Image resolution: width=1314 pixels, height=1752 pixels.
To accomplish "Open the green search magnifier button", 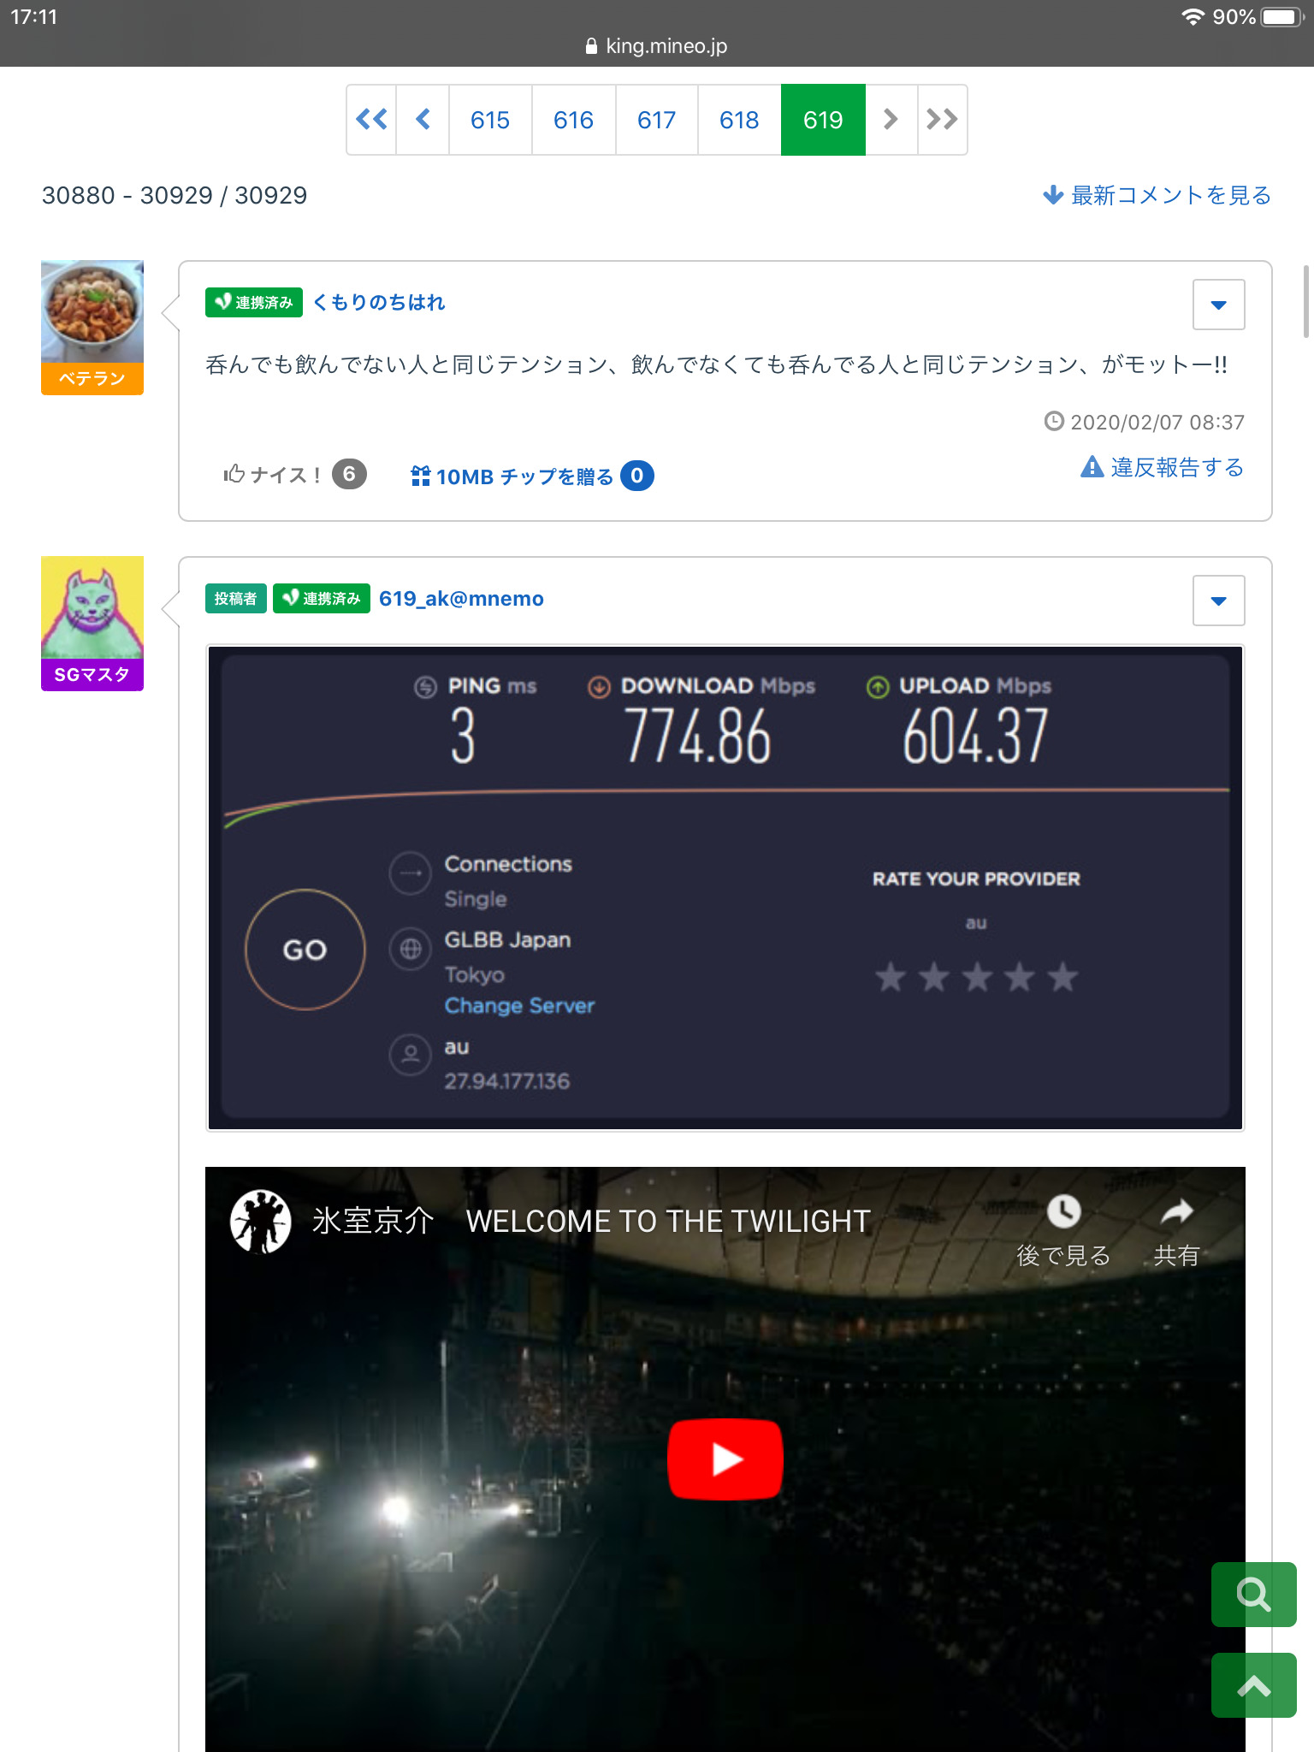I will pyautogui.click(x=1253, y=1595).
